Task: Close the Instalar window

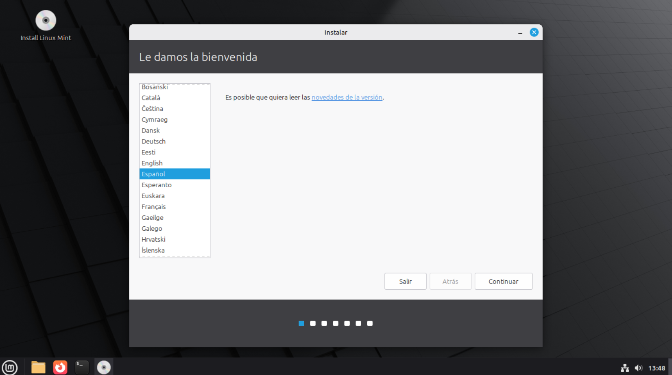Action: click(534, 33)
